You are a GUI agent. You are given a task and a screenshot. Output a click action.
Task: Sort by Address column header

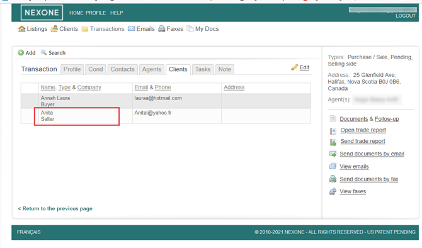coord(234,87)
